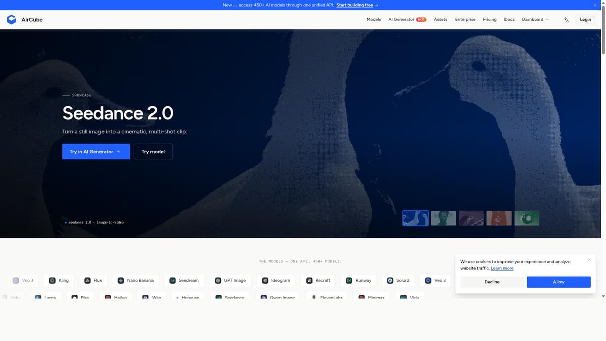
Task: Click the AirCube logo icon
Action: tap(11, 19)
